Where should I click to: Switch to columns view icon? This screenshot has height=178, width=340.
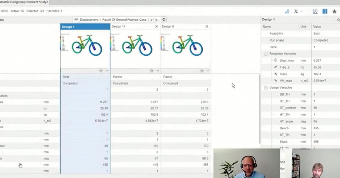pos(325,11)
